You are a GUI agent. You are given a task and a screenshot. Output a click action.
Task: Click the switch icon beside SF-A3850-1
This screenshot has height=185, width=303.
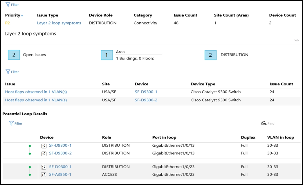[x=44, y=175]
